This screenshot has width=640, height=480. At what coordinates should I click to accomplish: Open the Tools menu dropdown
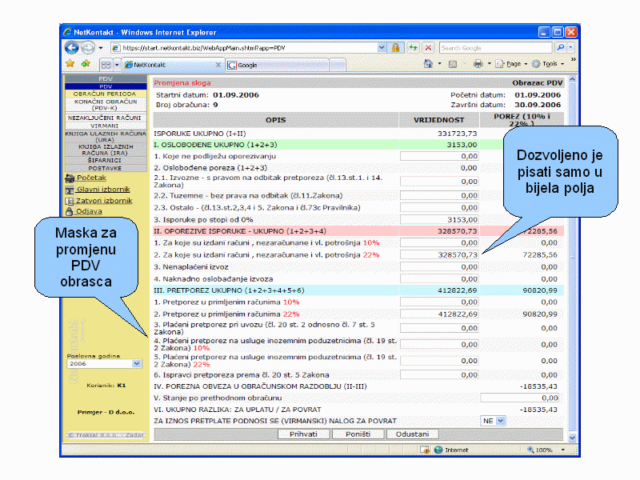coord(549,64)
